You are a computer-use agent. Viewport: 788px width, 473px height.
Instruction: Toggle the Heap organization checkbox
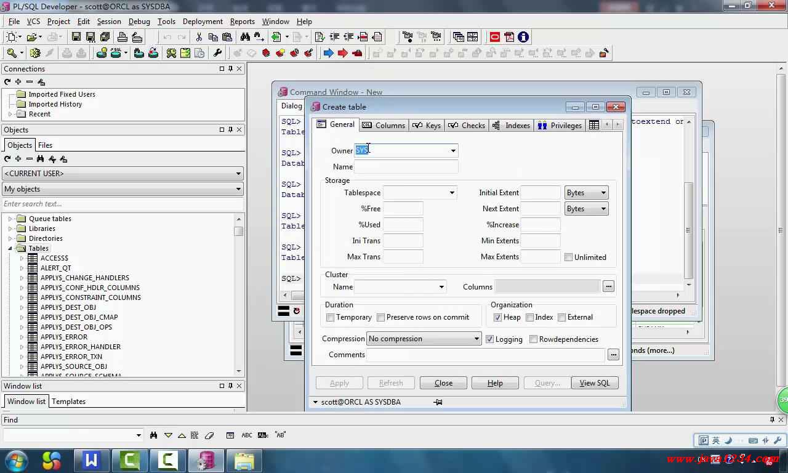[498, 318]
